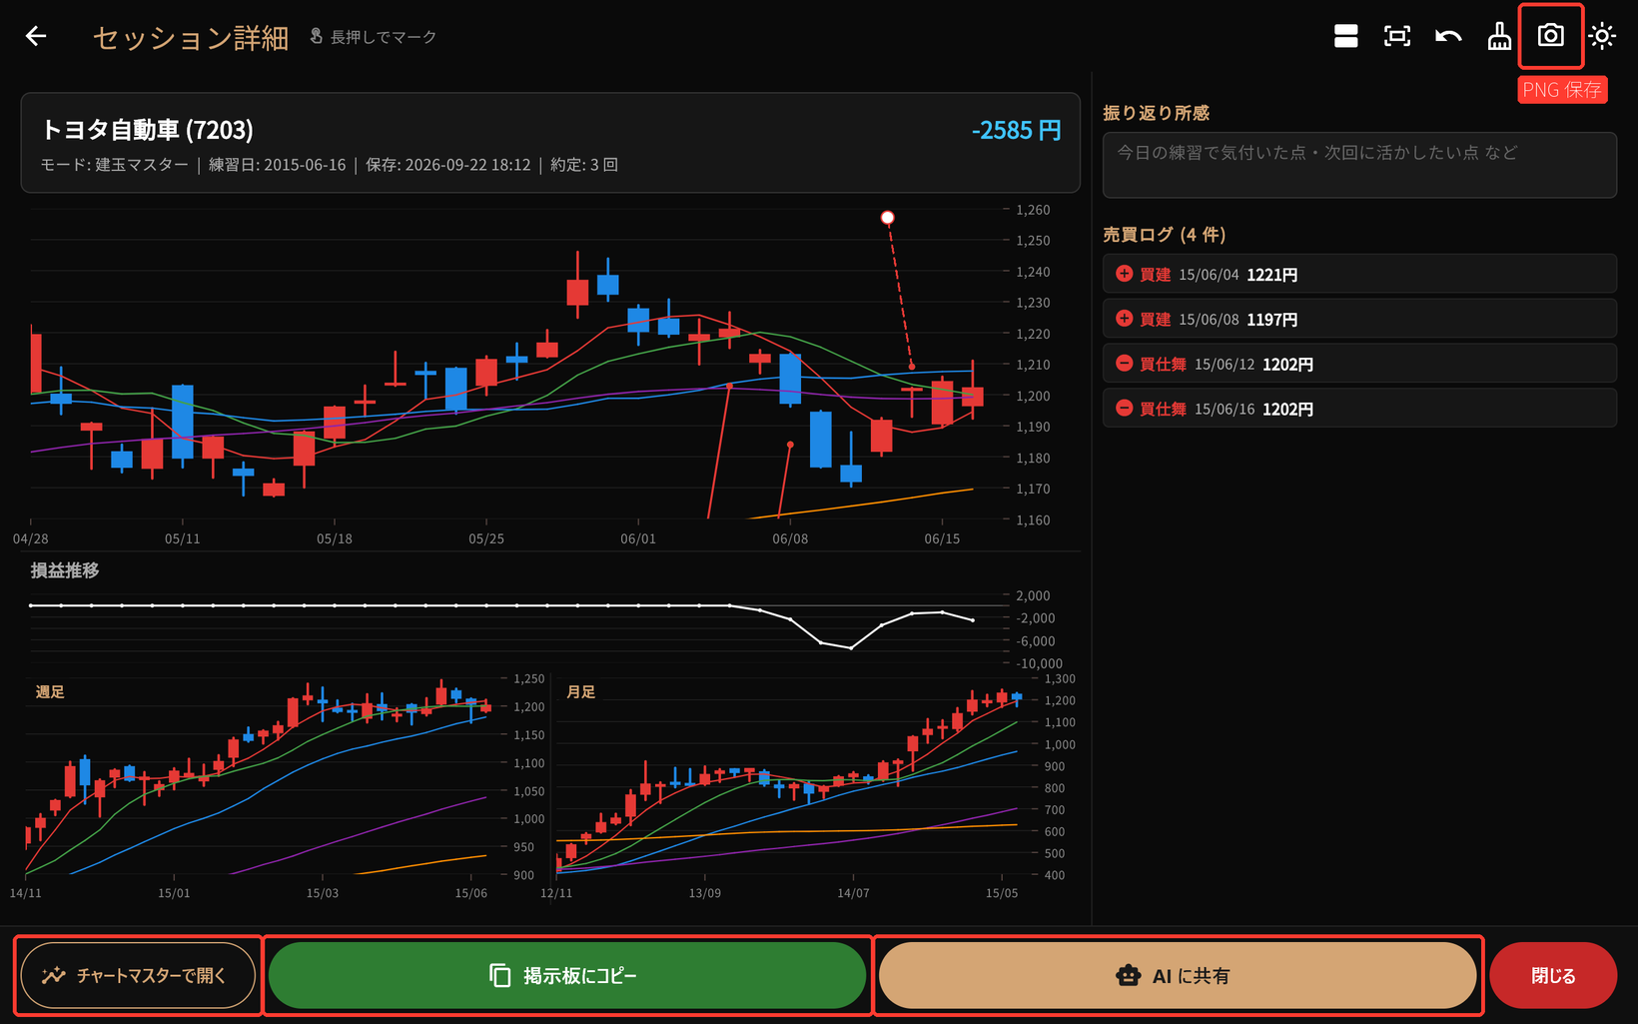Click the 月足 monthly chart label
1638x1024 pixels.
pos(581,691)
